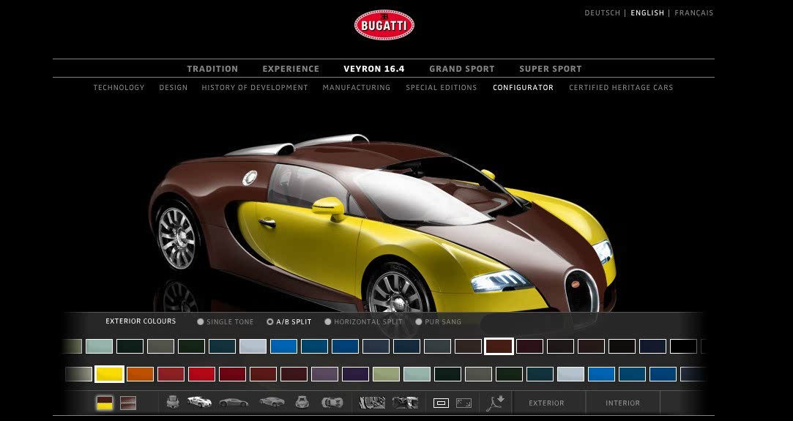Switch to the top-down car view icon
793x421 pixels.
click(x=332, y=403)
